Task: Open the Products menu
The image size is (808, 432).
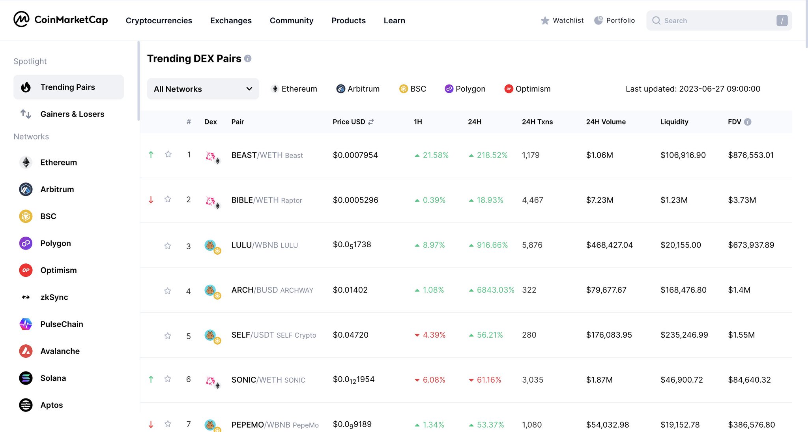Action: point(349,21)
